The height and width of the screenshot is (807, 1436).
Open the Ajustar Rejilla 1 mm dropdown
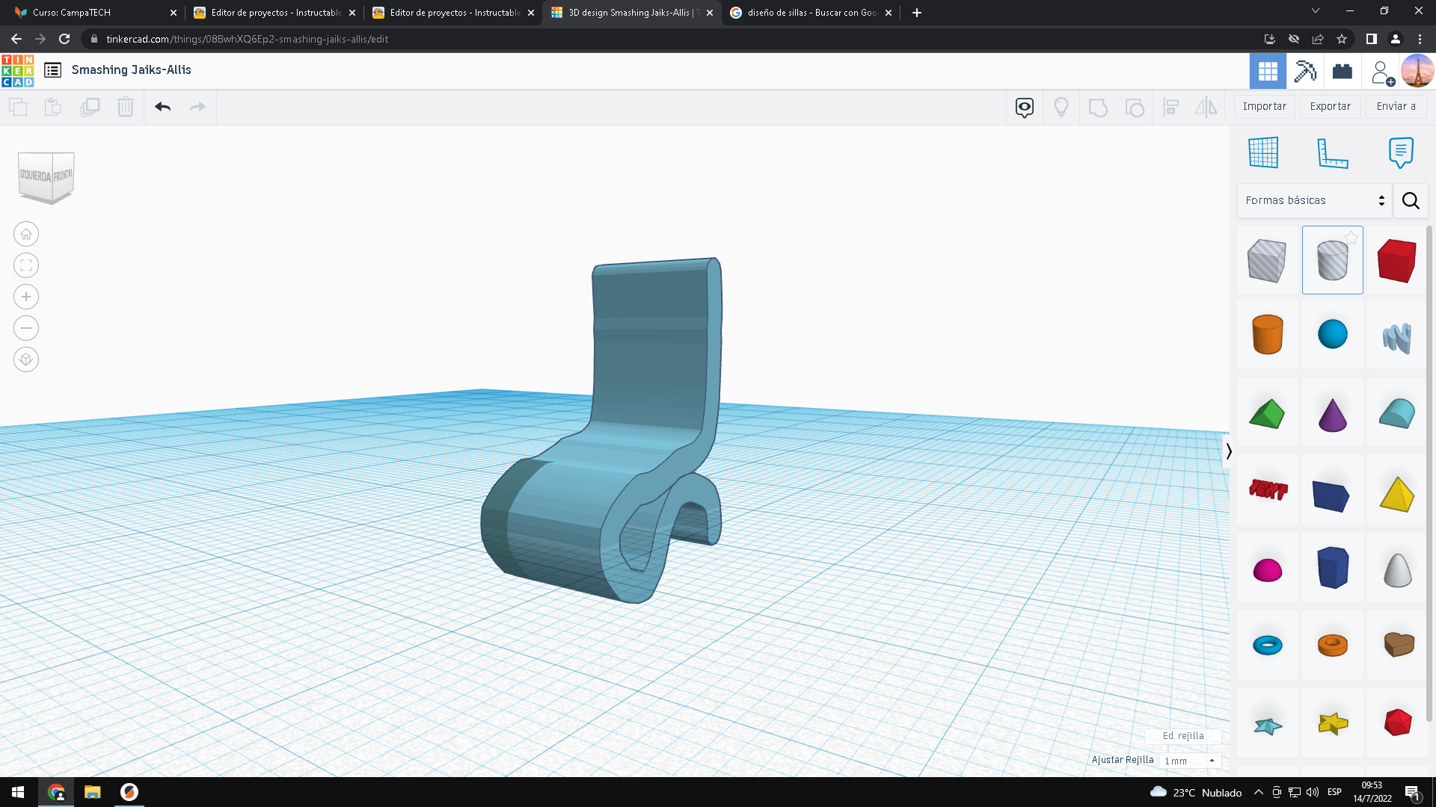click(x=1190, y=761)
